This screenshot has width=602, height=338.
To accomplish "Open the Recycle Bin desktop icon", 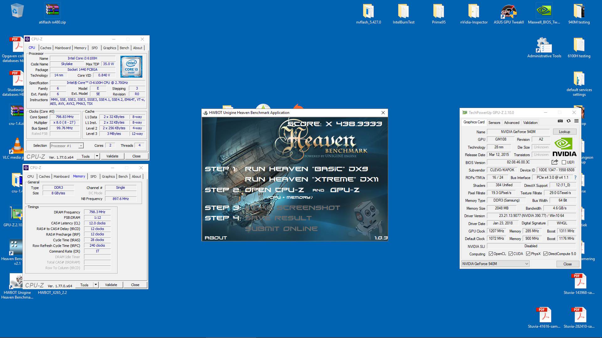I will coord(17,11).
